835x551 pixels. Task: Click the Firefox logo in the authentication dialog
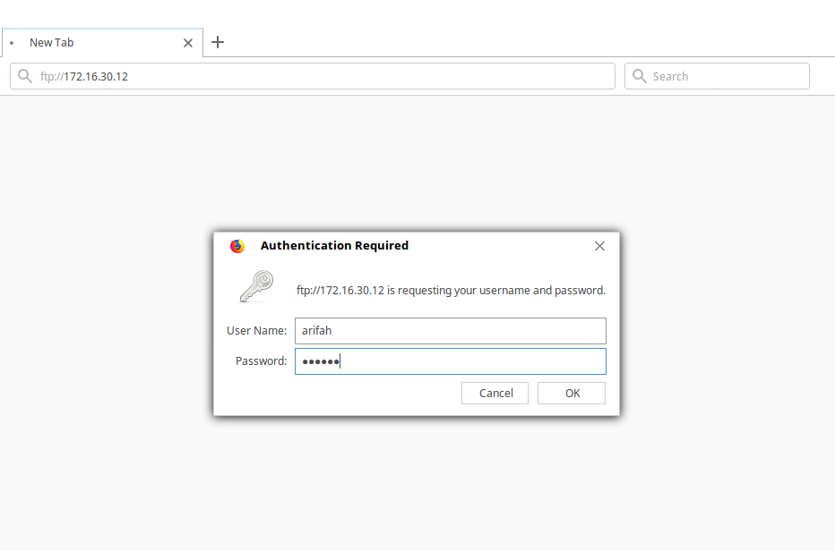(237, 246)
